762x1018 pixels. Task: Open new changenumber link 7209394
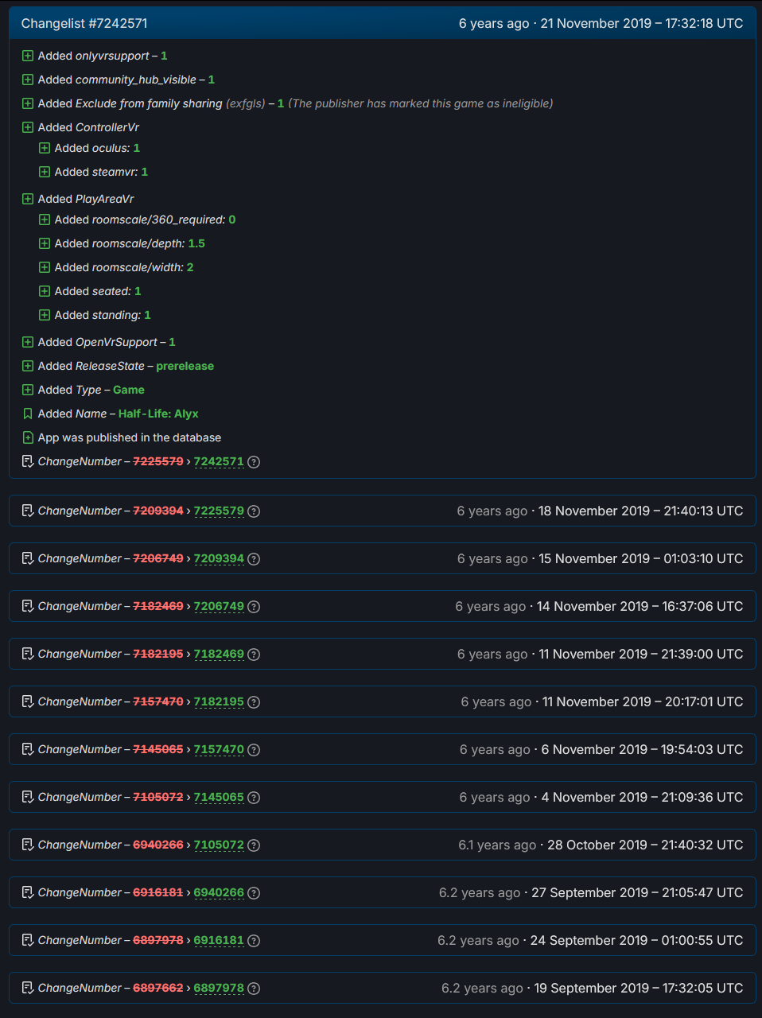219,558
